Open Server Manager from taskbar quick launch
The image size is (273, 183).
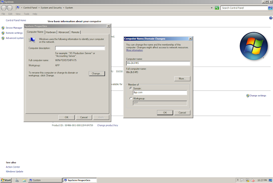(17, 180)
